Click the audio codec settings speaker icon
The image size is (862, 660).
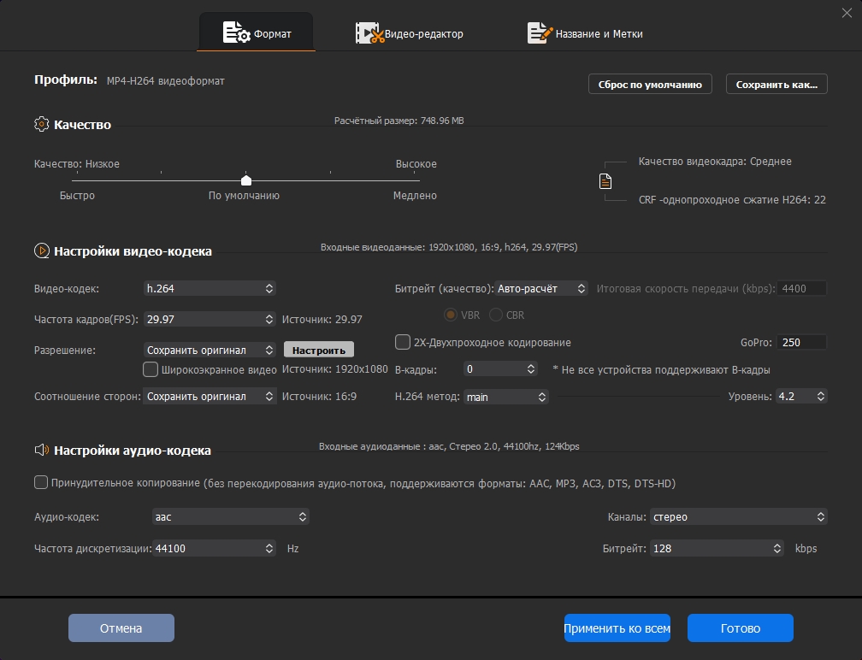[x=41, y=450]
